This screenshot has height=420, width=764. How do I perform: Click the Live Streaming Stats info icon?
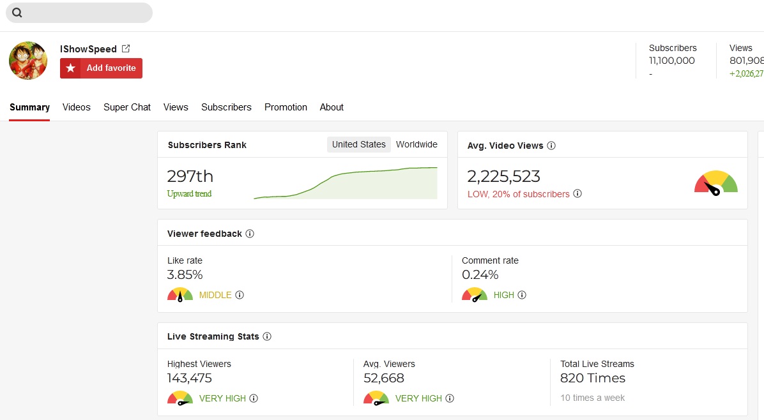[x=267, y=336]
